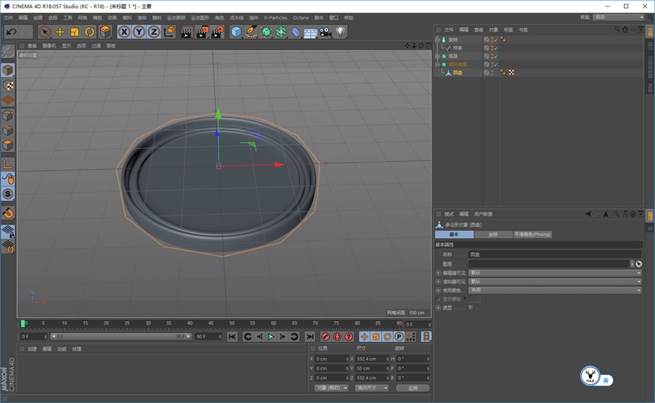This screenshot has width=655, height=403.
Task: Click Make Editable icon in left toolbar
Action: (8, 51)
